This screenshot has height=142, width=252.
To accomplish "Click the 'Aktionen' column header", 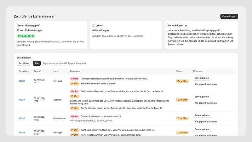I will click(x=197, y=71).
